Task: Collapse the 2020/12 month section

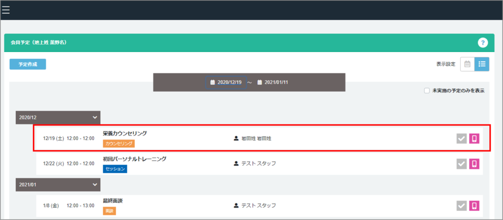Action: click(x=58, y=118)
